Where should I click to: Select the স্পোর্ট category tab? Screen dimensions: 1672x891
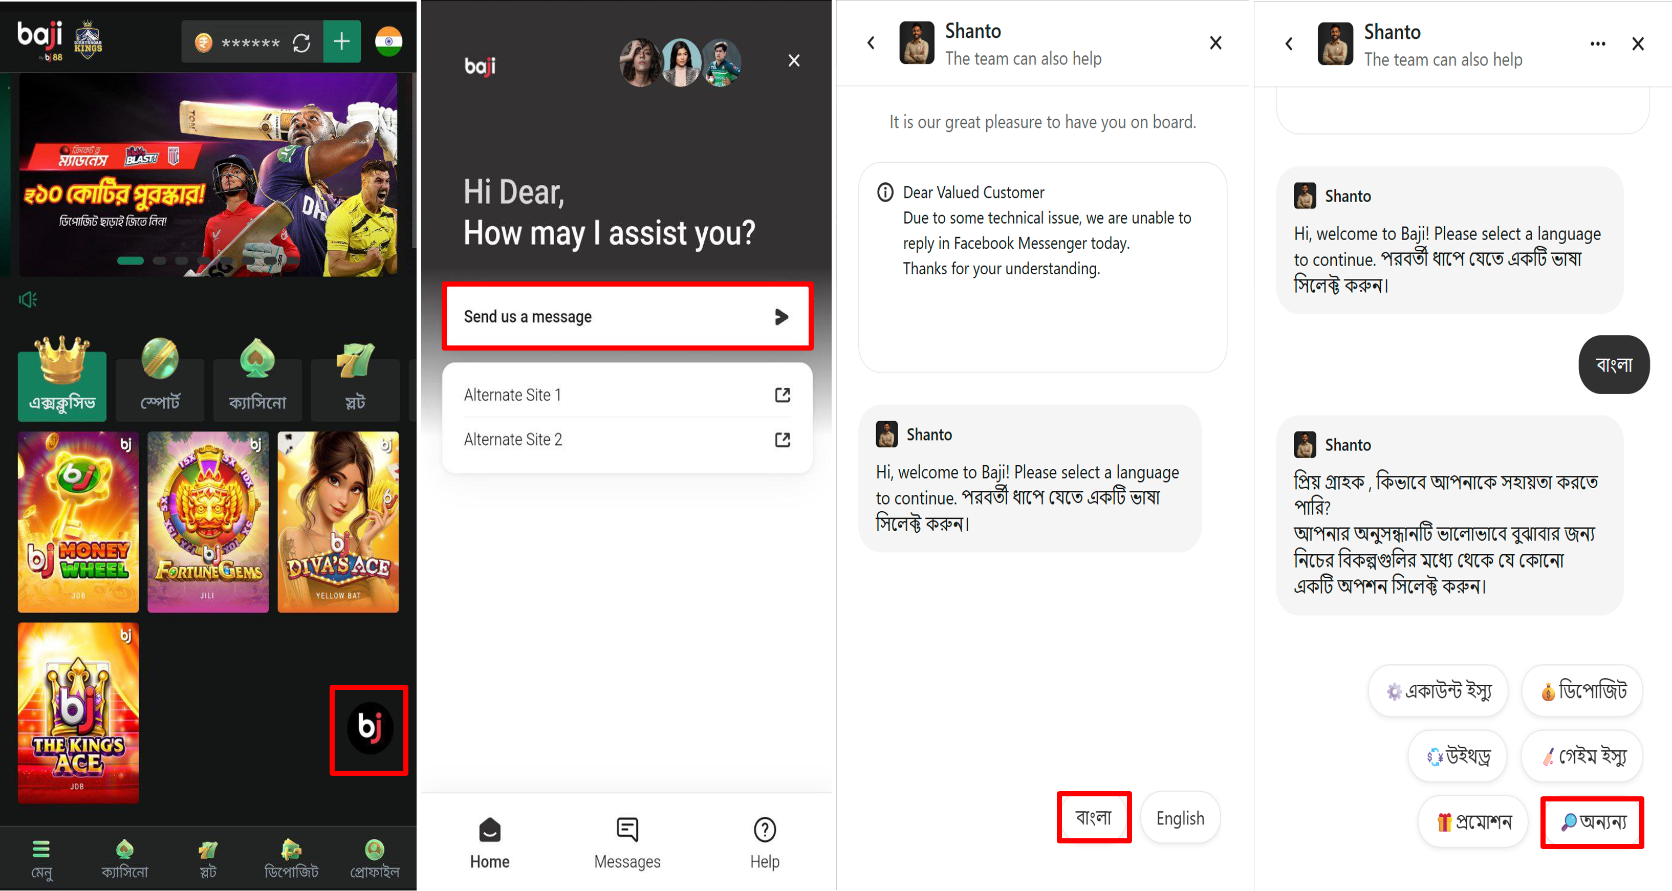click(160, 379)
